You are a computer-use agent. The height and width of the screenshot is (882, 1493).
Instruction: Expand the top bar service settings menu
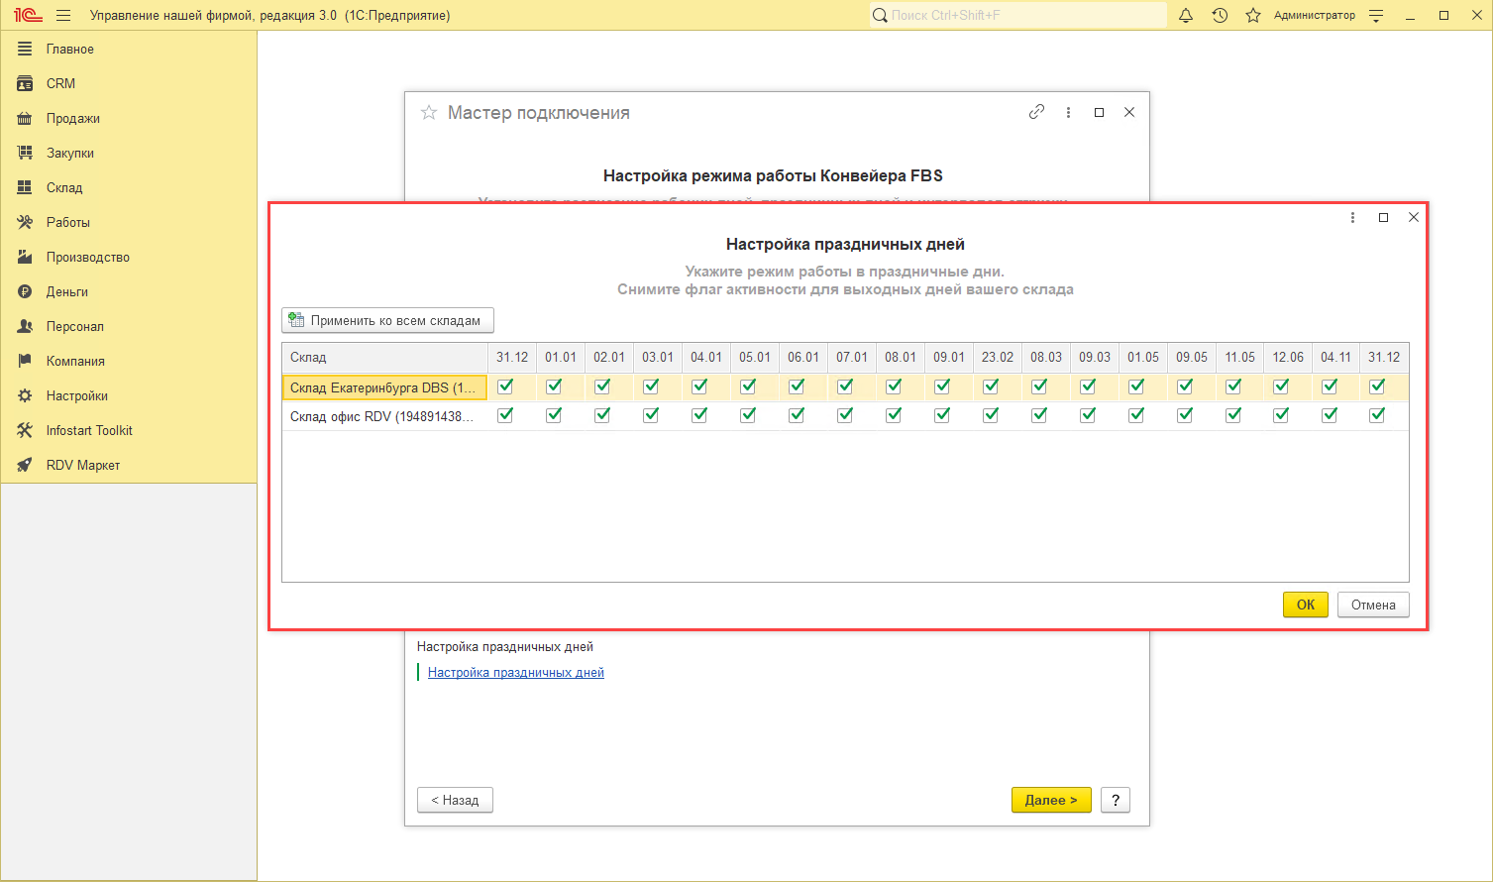pyautogui.click(x=1376, y=15)
